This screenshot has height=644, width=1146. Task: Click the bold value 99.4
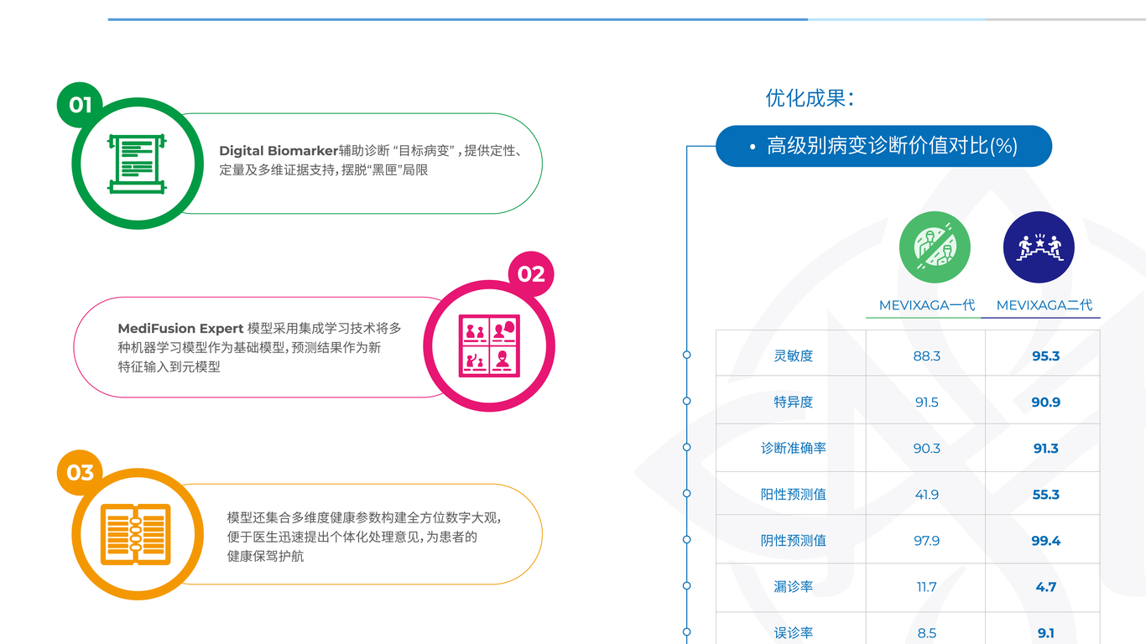pos(1045,541)
